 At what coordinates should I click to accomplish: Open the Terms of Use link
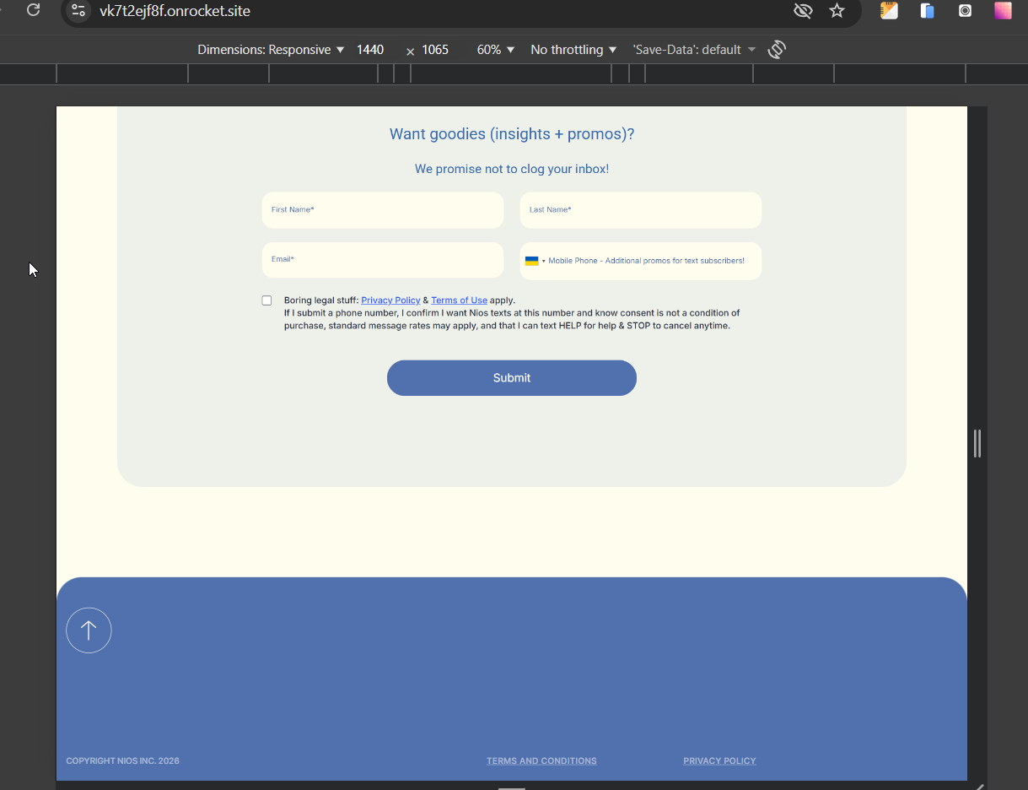click(x=459, y=300)
